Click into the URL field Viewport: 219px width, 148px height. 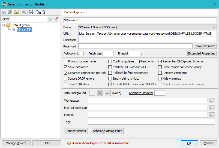[147, 34]
